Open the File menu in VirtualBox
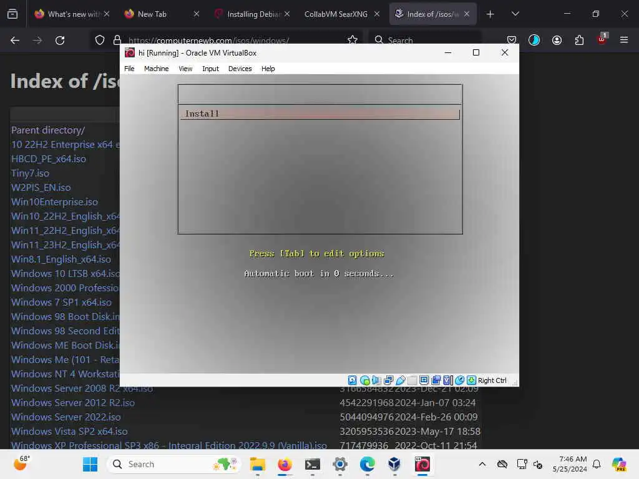The height and width of the screenshot is (479, 639). pyautogui.click(x=129, y=69)
